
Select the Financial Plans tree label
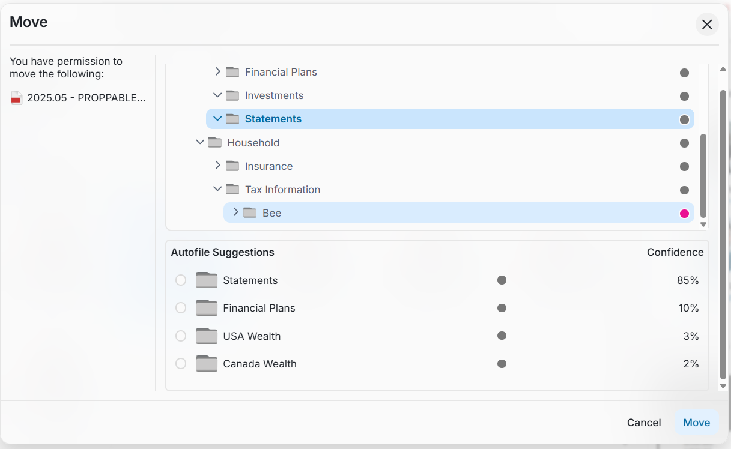pyautogui.click(x=281, y=72)
